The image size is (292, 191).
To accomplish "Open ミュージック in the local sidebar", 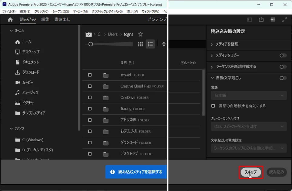I will point(27,92).
